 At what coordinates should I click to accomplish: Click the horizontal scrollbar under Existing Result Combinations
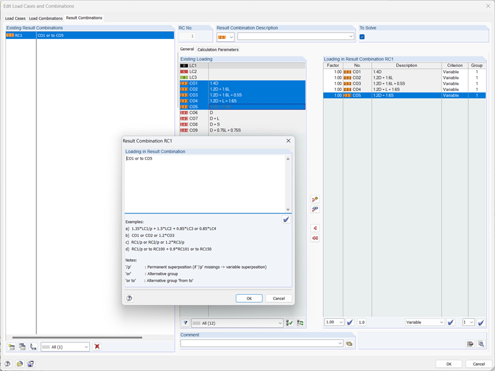click(77, 337)
